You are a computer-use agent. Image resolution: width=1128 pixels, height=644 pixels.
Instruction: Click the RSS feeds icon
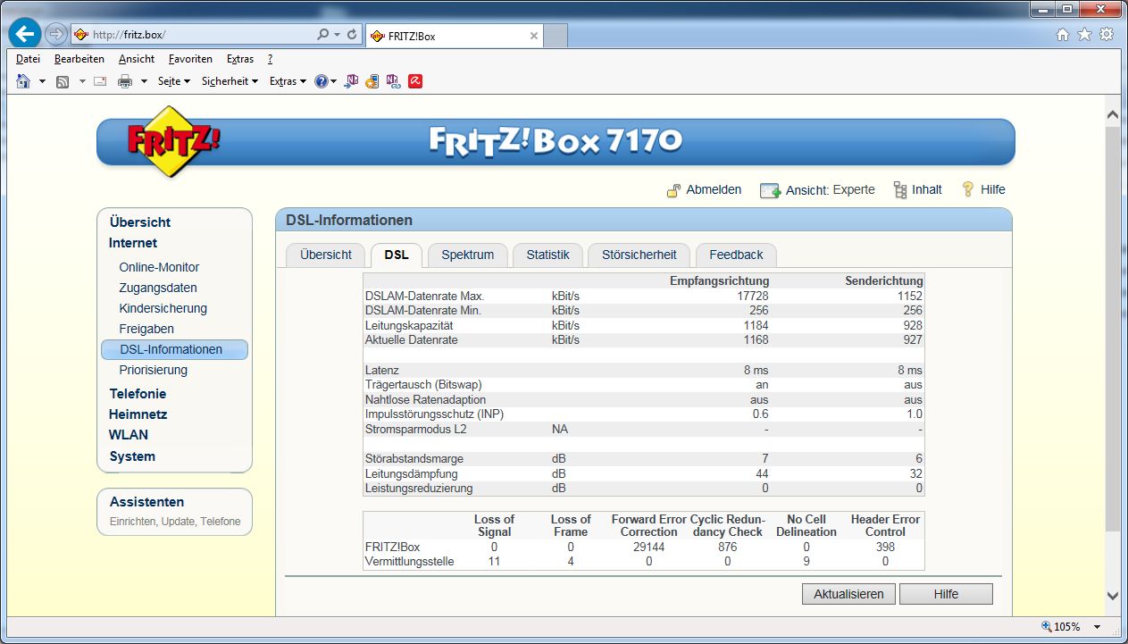point(63,81)
